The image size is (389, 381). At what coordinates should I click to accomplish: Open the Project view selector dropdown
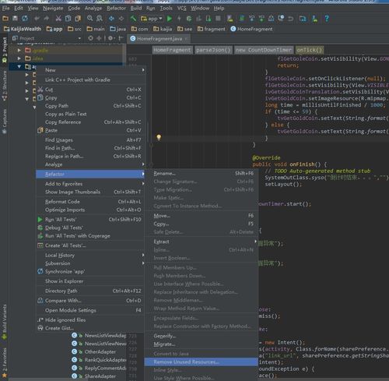click(x=47, y=38)
